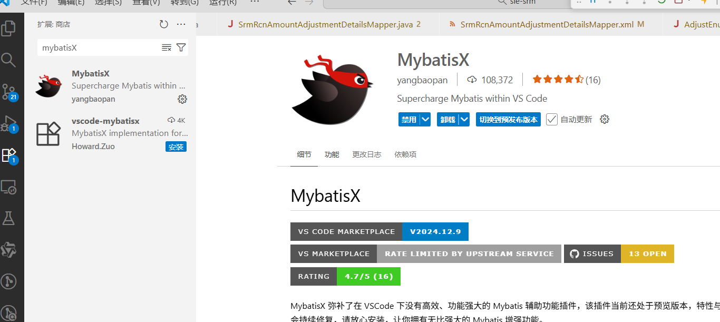Open the File (文件) menu
Image resolution: width=720 pixels, height=322 pixels.
(34, 2)
